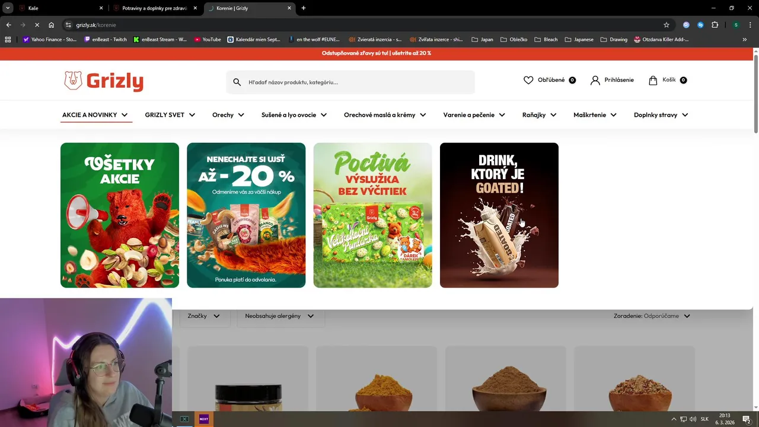Expand Orechy category menu

coord(228,115)
